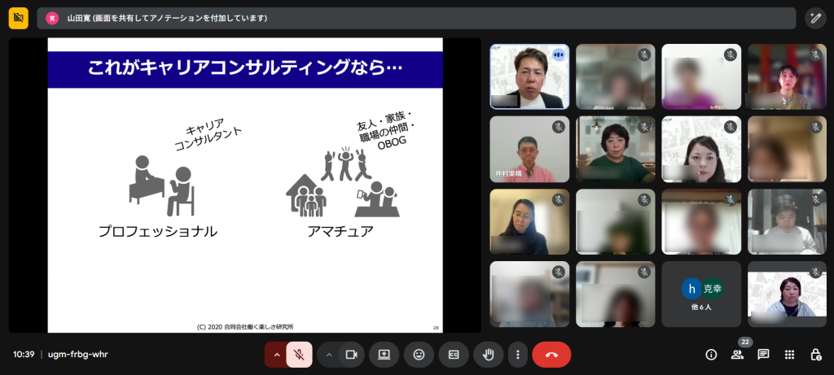Show the people list with 22 participants

coord(737,355)
